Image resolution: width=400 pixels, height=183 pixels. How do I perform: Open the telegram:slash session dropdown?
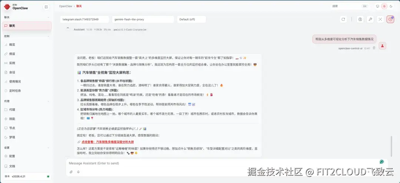tap(85, 19)
